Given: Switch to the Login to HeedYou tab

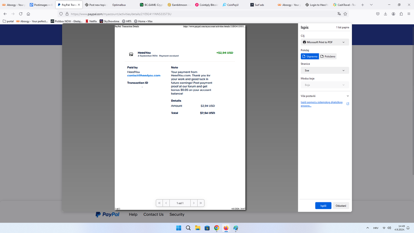Looking at the screenshot, I should [316, 5].
